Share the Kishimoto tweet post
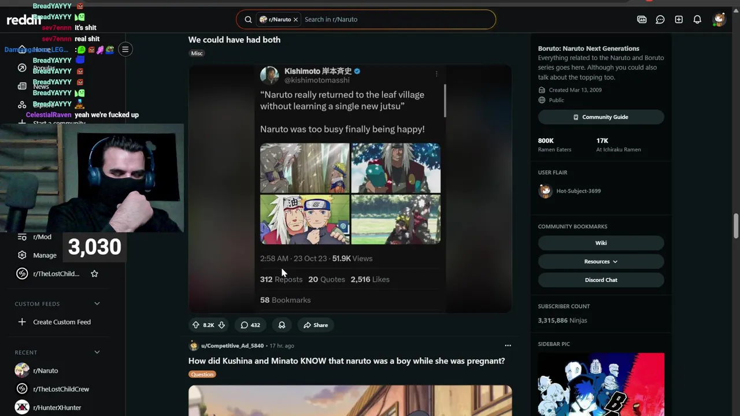Image resolution: width=740 pixels, height=416 pixels. pos(316,325)
